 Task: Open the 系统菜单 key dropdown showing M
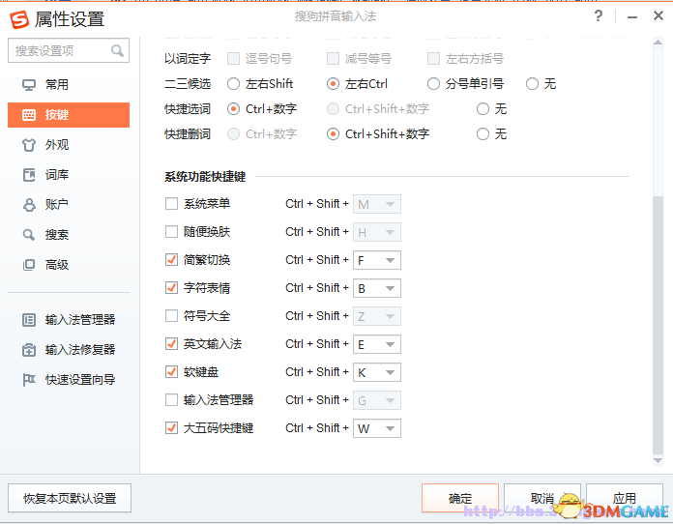[x=377, y=204]
